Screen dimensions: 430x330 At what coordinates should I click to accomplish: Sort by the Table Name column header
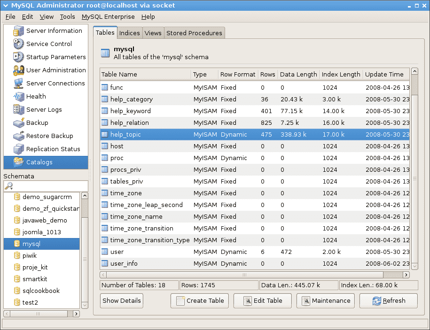tap(145, 74)
